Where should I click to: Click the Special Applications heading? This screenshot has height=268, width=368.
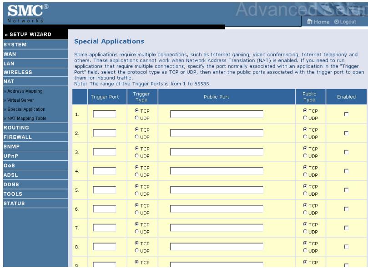109,41
